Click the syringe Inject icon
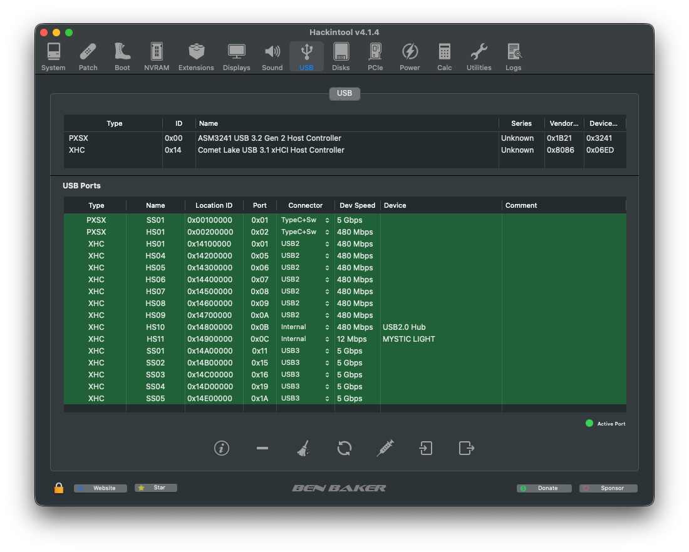Image resolution: width=689 pixels, height=552 pixels. click(385, 448)
